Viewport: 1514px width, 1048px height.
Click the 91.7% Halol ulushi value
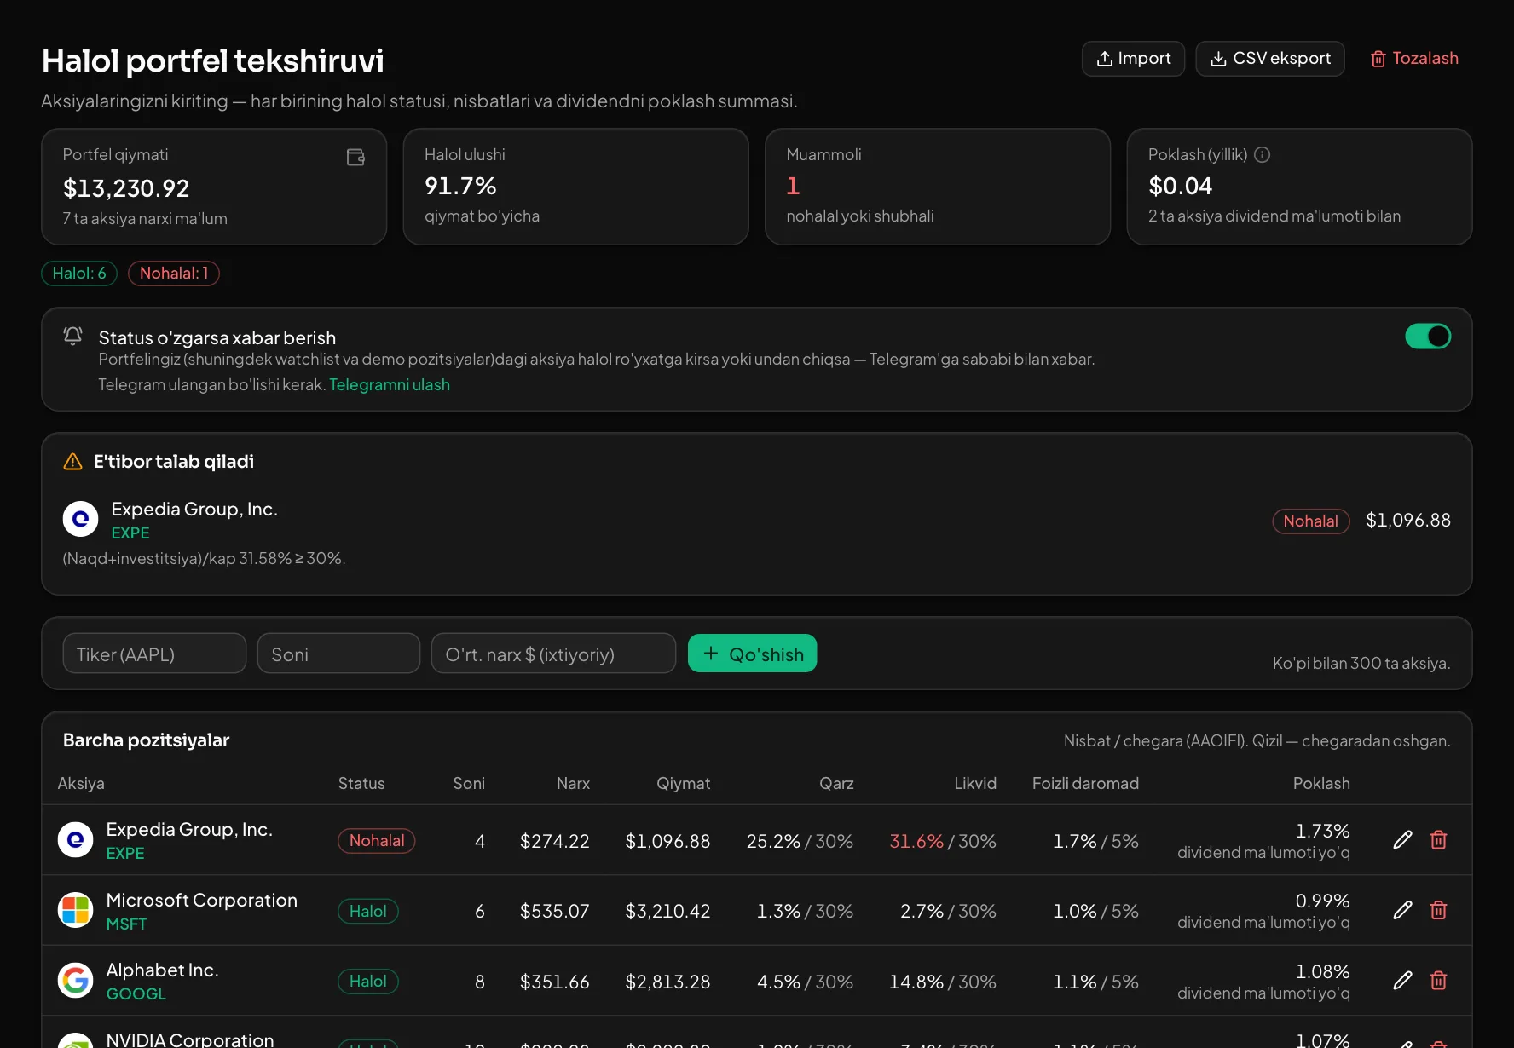[460, 186]
